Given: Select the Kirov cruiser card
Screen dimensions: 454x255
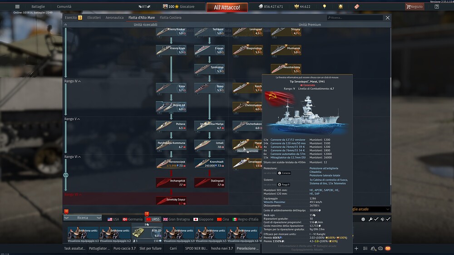Looking at the screenshot, I should coord(171,88).
